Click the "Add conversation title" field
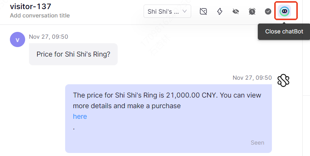This screenshot has height=156, width=310. click(40, 15)
